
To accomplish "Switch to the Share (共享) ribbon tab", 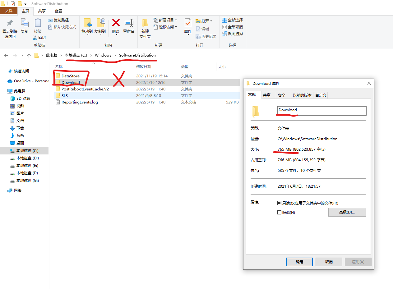I will click(x=42, y=11).
